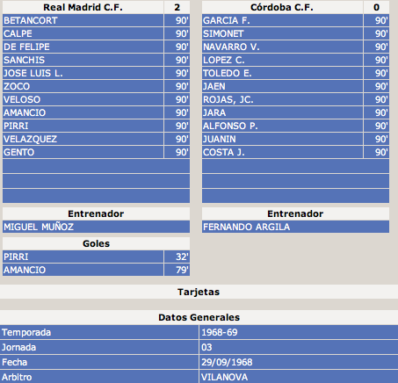Image resolution: width=398 pixels, height=383 pixels.
Task: Click the Goles section header
Action: pyautogui.click(x=96, y=243)
